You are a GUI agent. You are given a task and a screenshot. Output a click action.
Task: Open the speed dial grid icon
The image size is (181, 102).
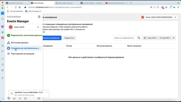click(20, 7)
